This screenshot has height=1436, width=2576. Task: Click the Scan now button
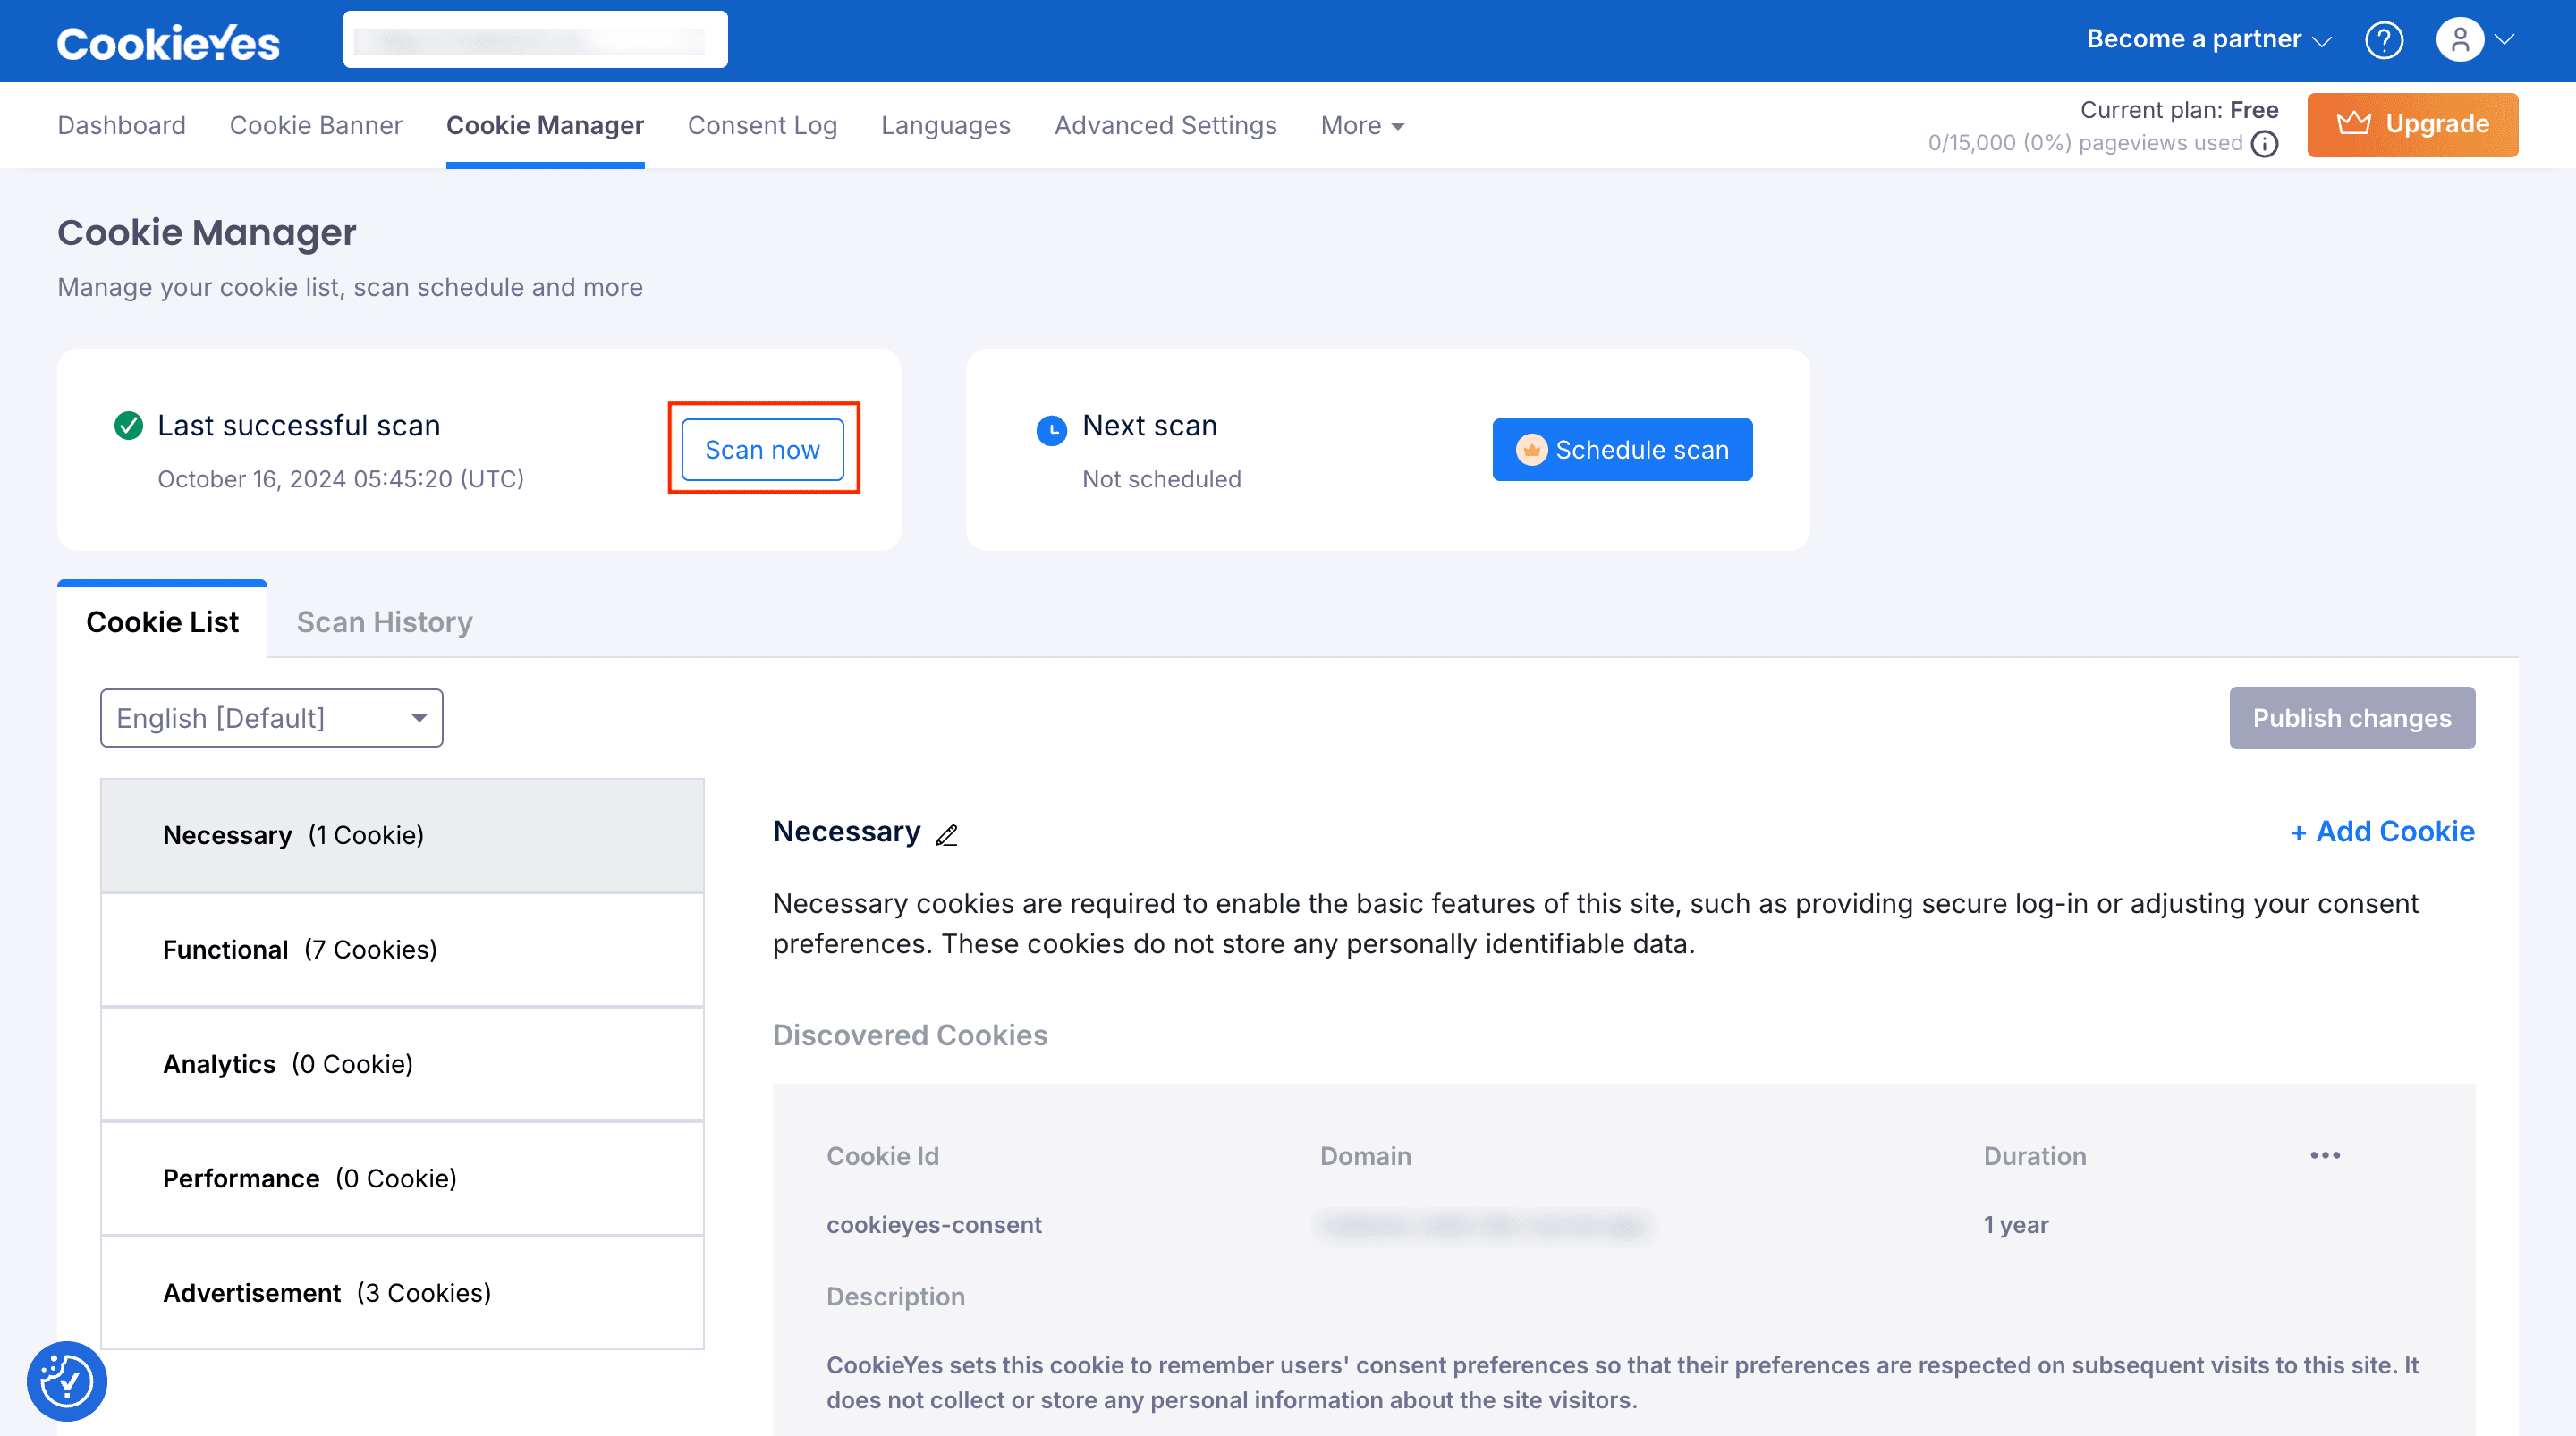tap(763, 450)
